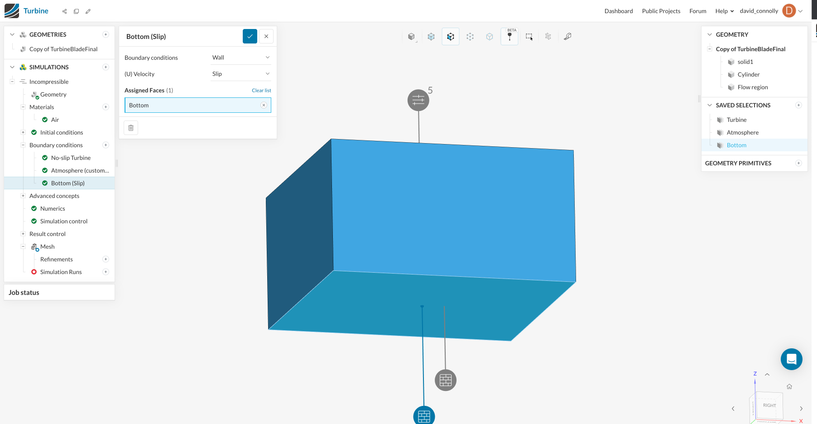Open the Forum link
817x424 pixels.
coord(698,11)
